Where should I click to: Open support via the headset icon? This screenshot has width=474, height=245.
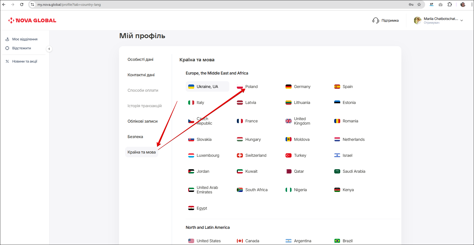coord(376,20)
